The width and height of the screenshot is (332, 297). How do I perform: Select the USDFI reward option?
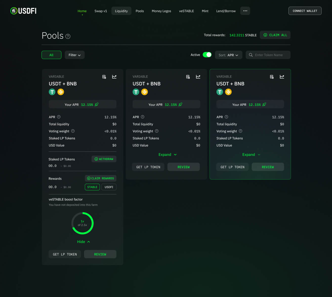pos(109,187)
